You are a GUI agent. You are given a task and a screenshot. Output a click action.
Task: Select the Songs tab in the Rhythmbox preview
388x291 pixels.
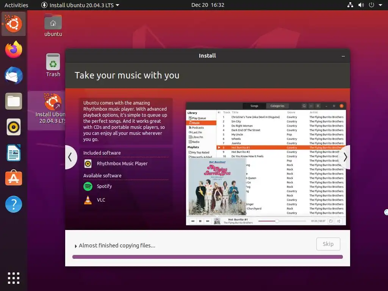tap(254, 106)
